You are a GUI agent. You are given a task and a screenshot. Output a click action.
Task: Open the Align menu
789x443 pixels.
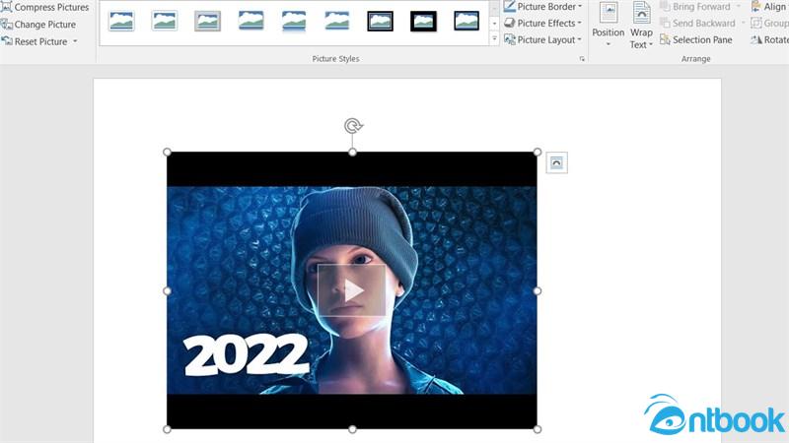tap(769, 7)
